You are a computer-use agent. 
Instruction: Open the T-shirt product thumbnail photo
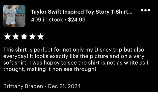(x=14, y=16)
